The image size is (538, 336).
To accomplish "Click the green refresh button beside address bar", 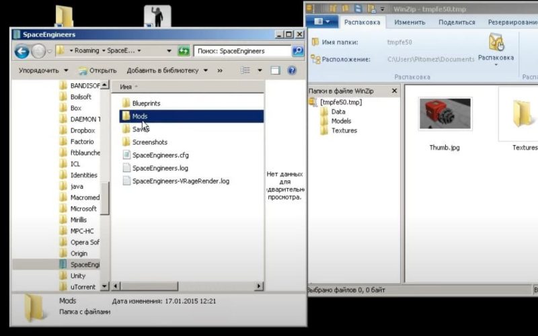I will 184,51.
